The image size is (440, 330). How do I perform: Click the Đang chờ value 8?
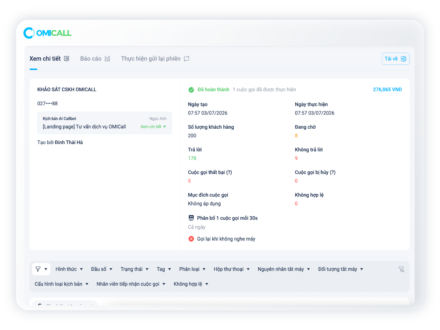point(296,136)
